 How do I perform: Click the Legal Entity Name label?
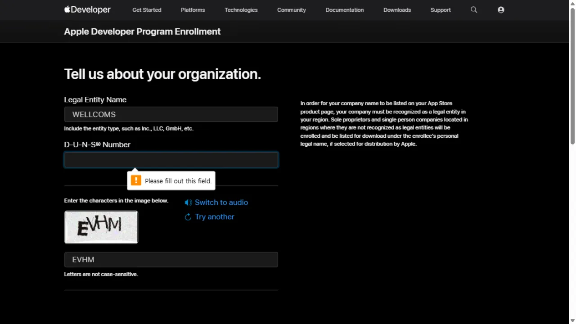(x=95, y=99)
